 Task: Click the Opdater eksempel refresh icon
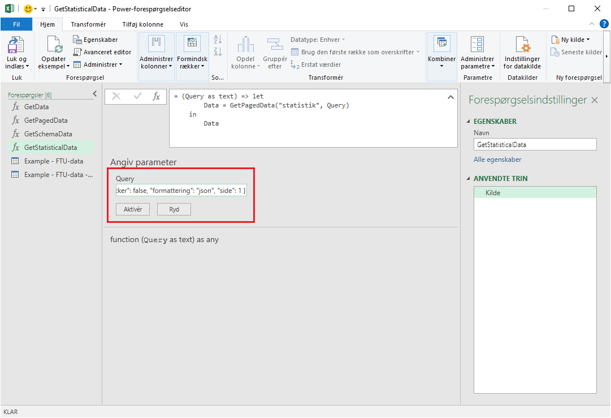pos(54,45)
